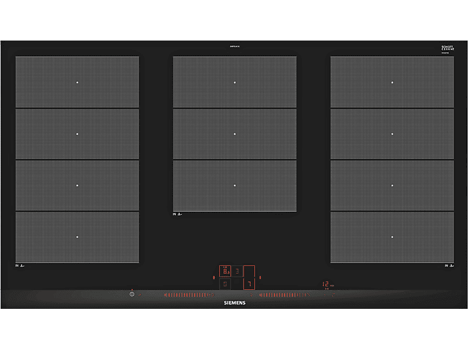
Task: Tap the IN symbol under center zone
Action: pos(177,214)
